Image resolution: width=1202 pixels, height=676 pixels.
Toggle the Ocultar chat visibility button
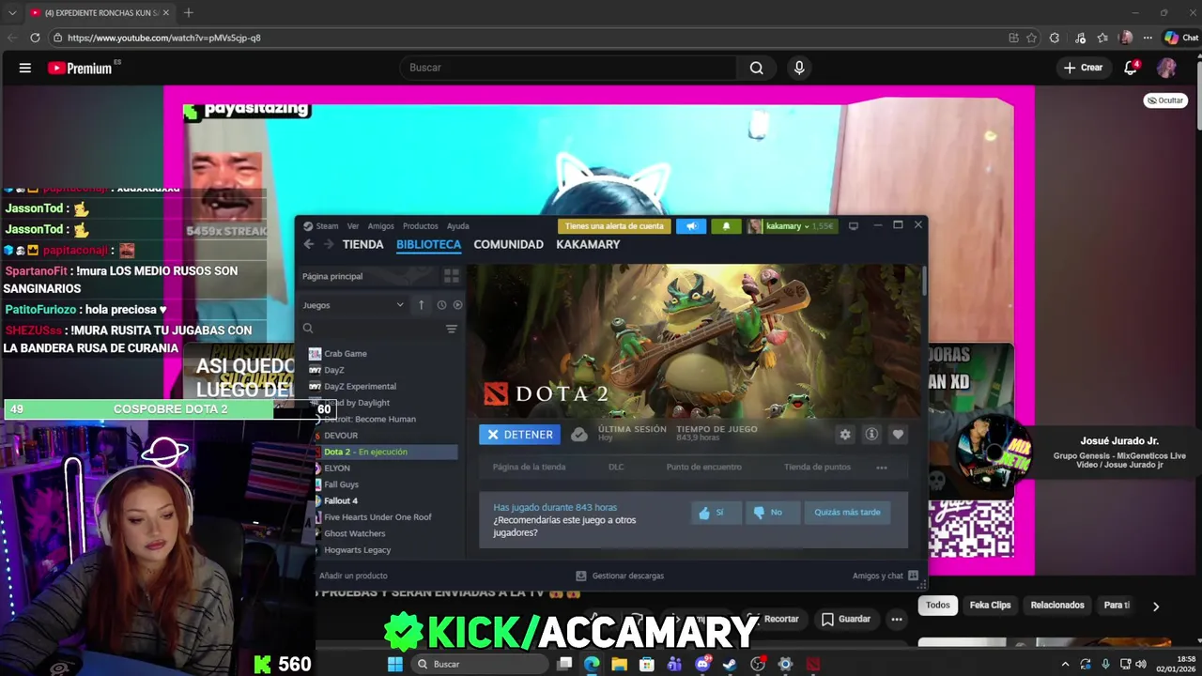(1165, 100)
